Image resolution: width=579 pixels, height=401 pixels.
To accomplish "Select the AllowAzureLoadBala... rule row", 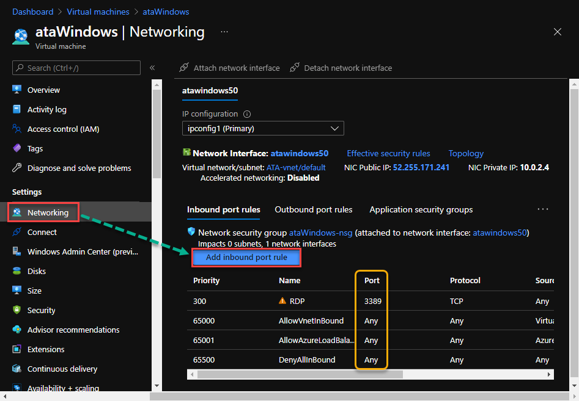I will (371, 340).
